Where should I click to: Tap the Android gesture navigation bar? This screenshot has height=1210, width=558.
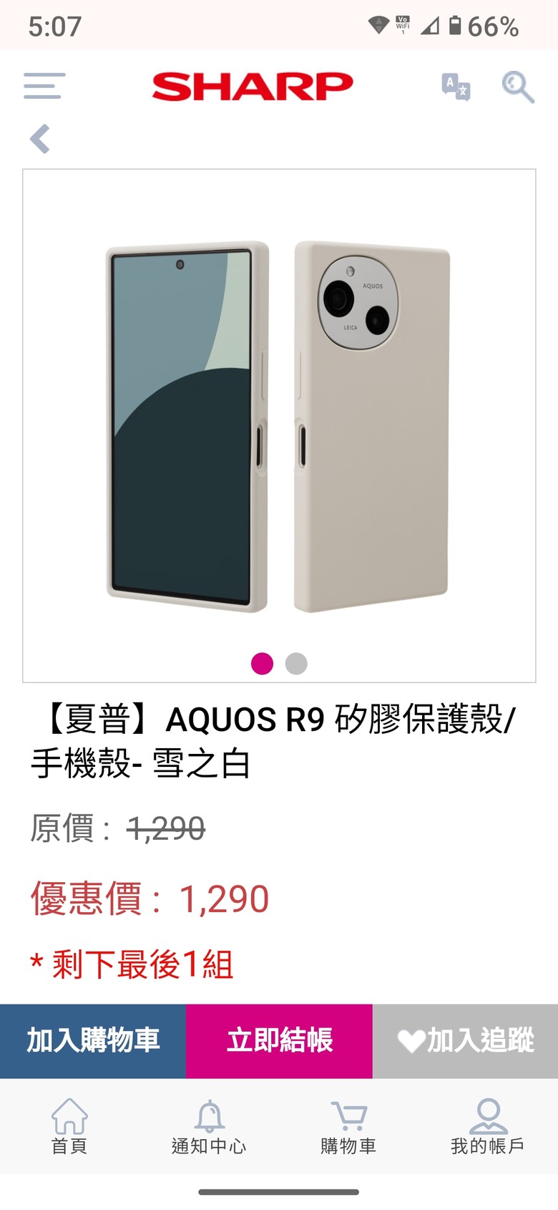click(x=279, y=1192)
